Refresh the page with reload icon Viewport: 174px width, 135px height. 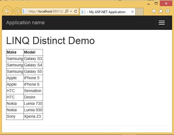point(76,11)
